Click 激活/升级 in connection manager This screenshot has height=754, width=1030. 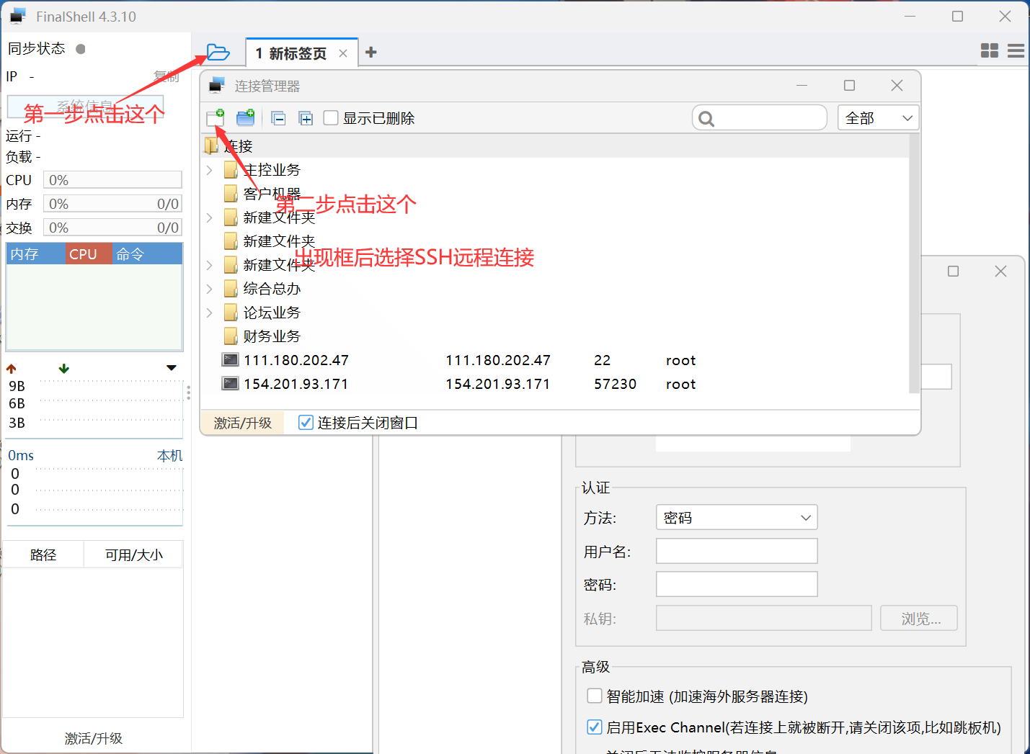(243, 423)
